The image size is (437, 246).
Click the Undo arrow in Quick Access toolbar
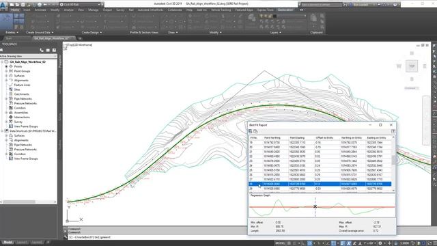[x=45, y=5]
